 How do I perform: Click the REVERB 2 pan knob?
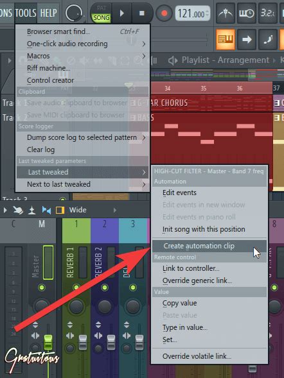coord(105,306)
